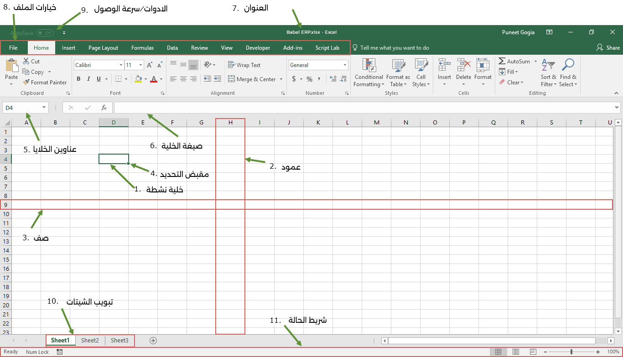The height and width of the screenshot is (357, 623).
Task: Apply Percent Style number formatting
Action: pos(308,78)
